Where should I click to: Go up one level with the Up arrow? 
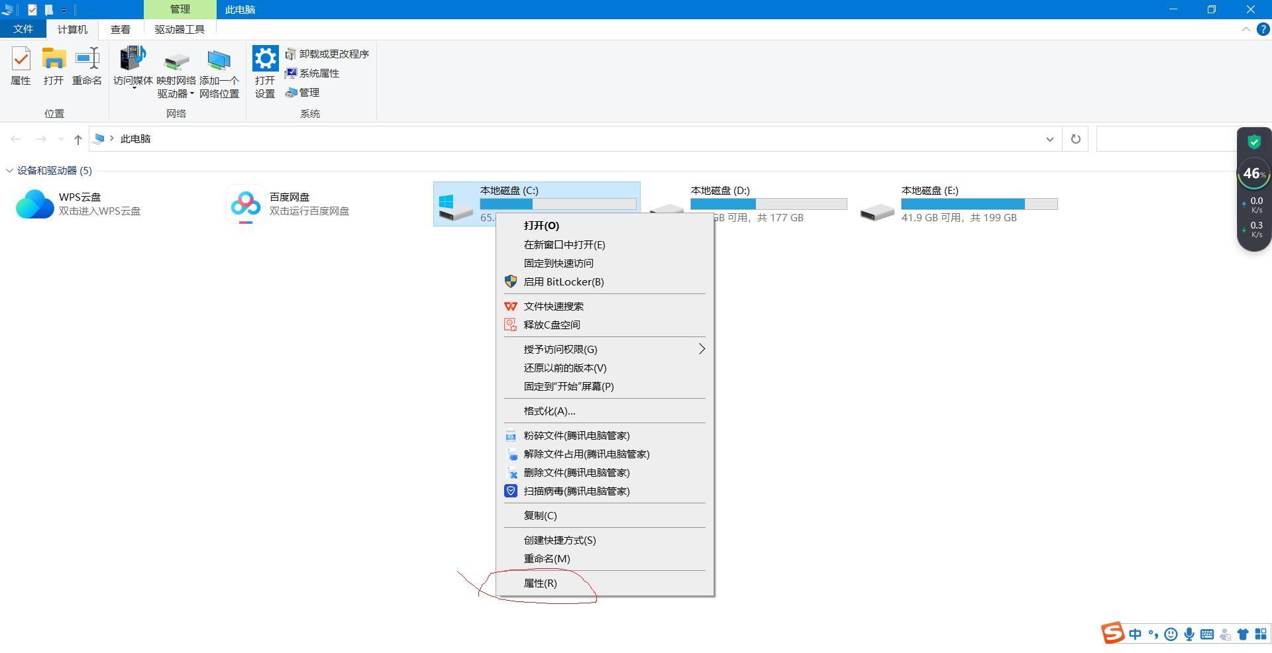point(78,139)
